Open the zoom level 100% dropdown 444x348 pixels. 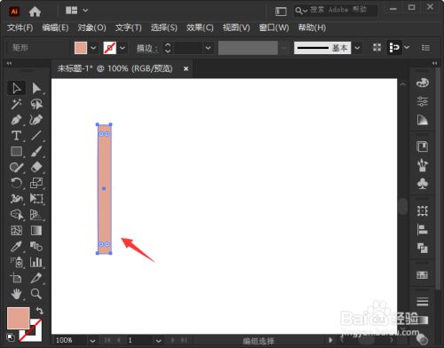pos(92,341)
